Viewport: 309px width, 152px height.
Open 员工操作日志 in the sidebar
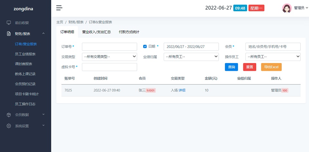25,104
